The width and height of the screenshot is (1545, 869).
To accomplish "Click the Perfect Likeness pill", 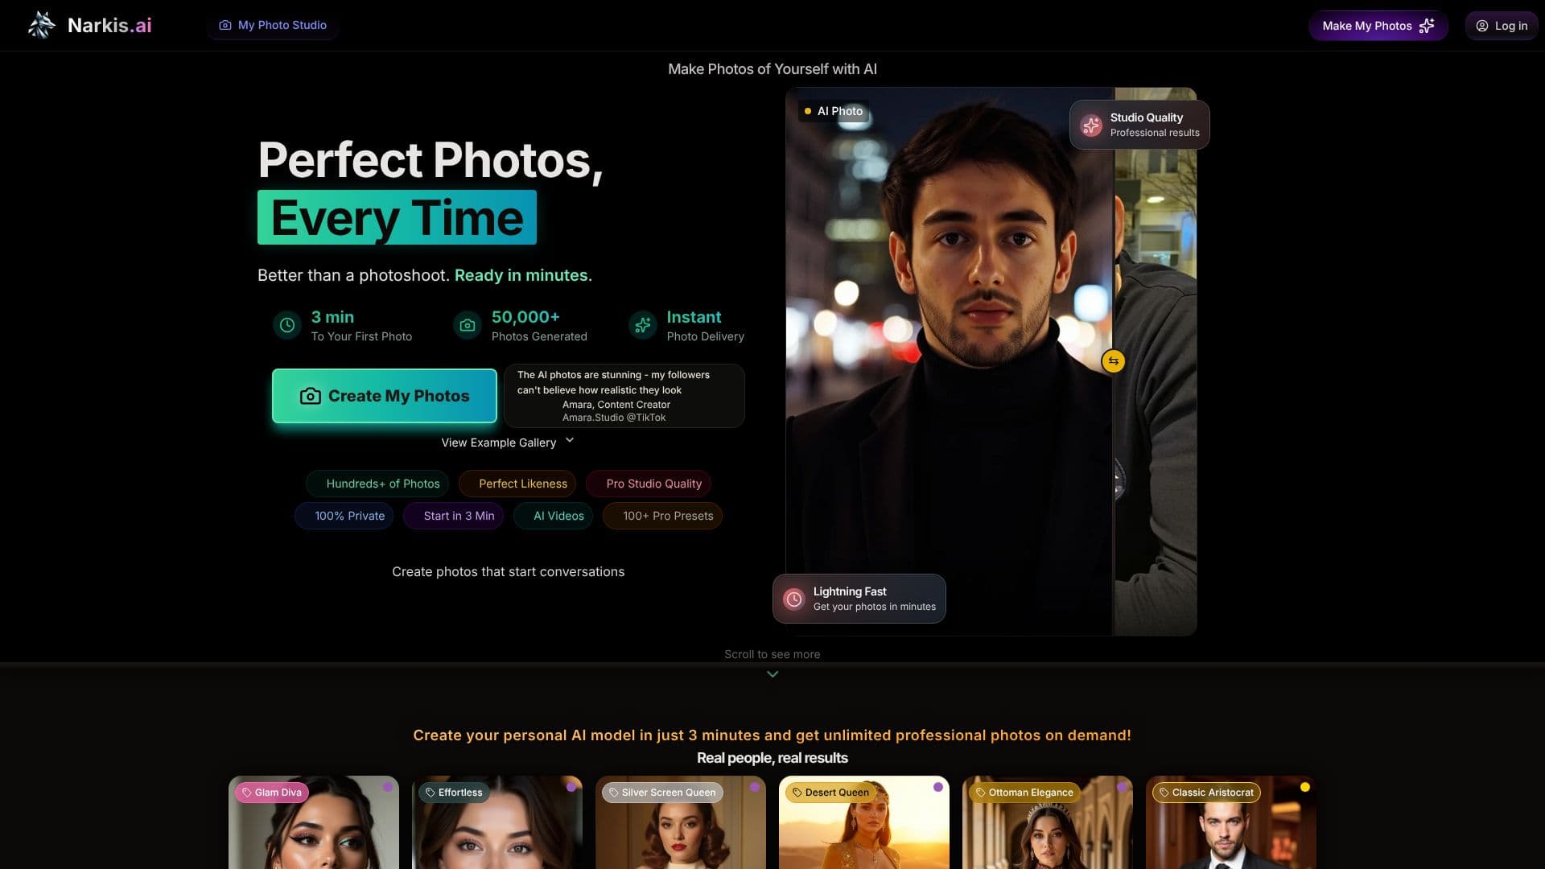I will [517, 484].
